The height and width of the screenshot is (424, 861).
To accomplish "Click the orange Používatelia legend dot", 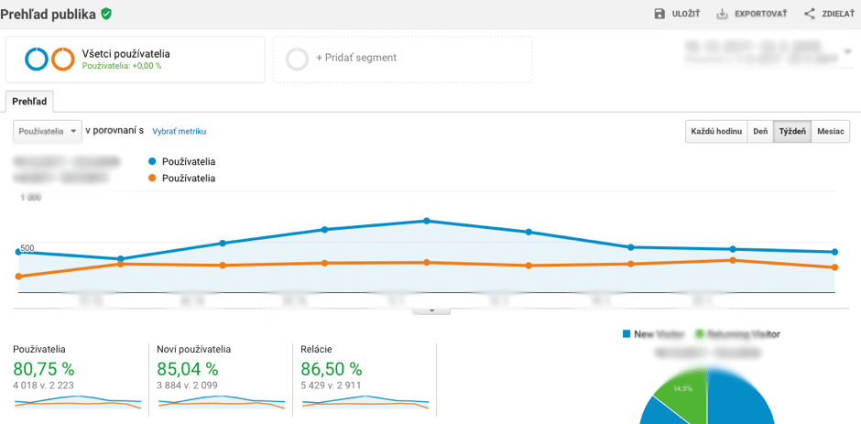I will pos(151,178).
